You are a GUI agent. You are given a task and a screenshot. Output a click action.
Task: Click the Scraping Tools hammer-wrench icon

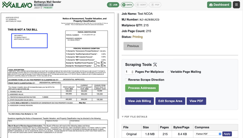(x=155, y=64)
